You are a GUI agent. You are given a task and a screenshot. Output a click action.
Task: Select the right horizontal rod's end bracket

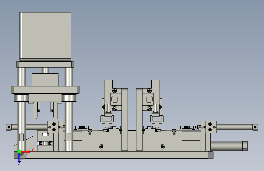(x=255, y=127)
